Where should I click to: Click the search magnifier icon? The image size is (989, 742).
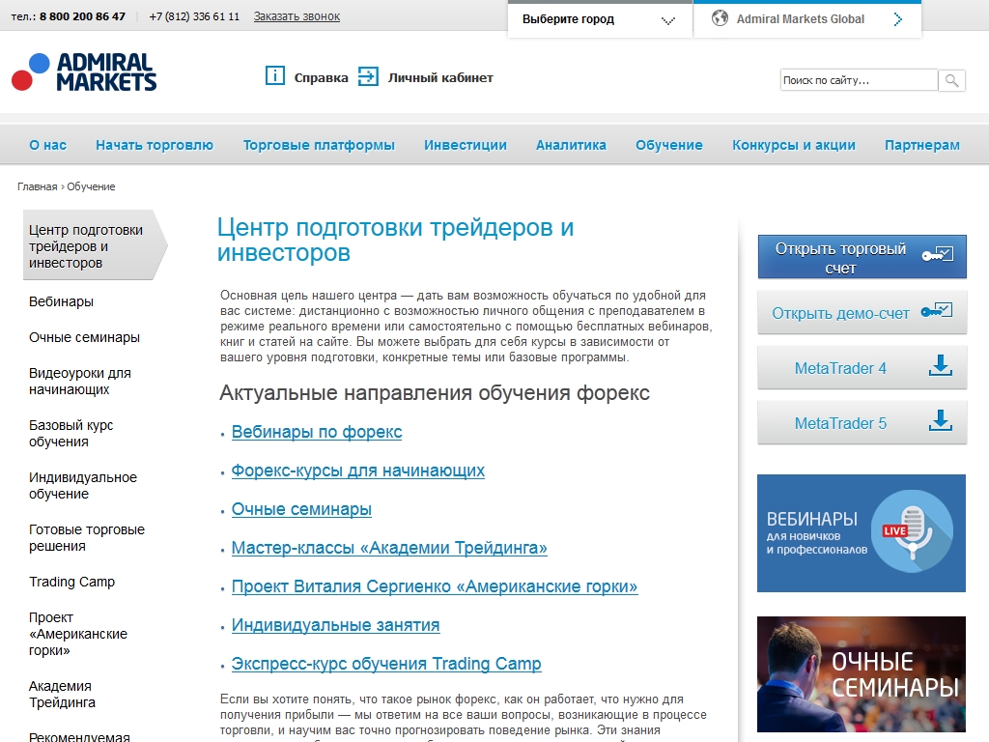pyautogui.click(x=951, y=80)
